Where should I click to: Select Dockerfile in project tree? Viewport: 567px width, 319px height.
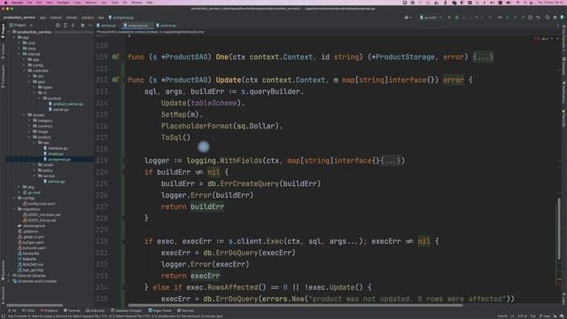tap(28, 253)
